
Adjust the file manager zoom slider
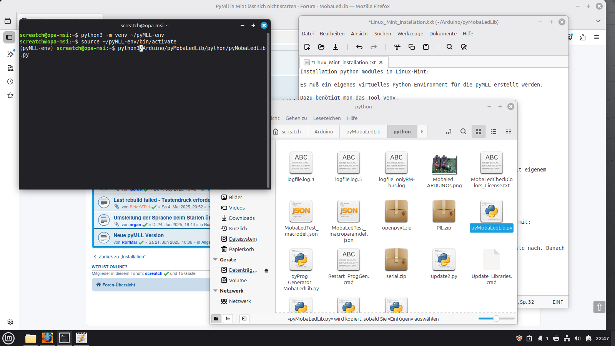[496, 319]
